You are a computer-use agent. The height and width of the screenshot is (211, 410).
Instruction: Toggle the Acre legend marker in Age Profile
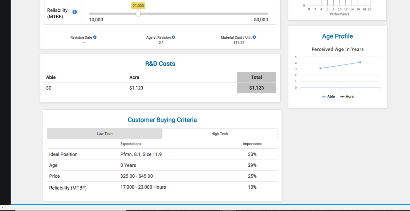tap(342, 97)
